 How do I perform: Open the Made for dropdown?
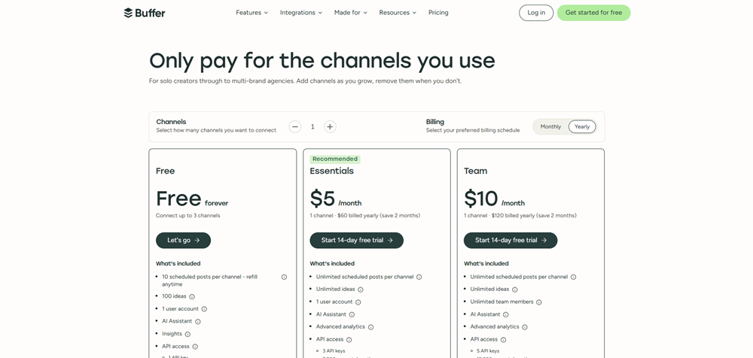pyautogui.click(x=351, y=13)
